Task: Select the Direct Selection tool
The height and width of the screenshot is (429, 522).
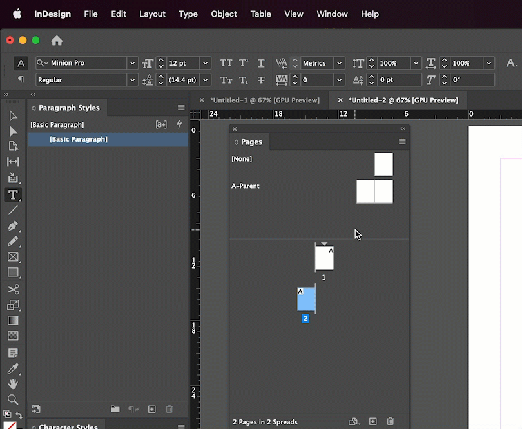Action: click(13, 131)
